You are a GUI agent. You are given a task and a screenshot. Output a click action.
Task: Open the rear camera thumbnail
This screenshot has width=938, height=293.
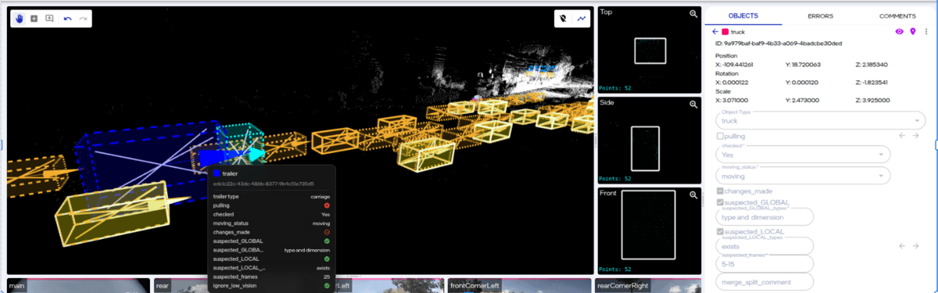coord(181,286)
